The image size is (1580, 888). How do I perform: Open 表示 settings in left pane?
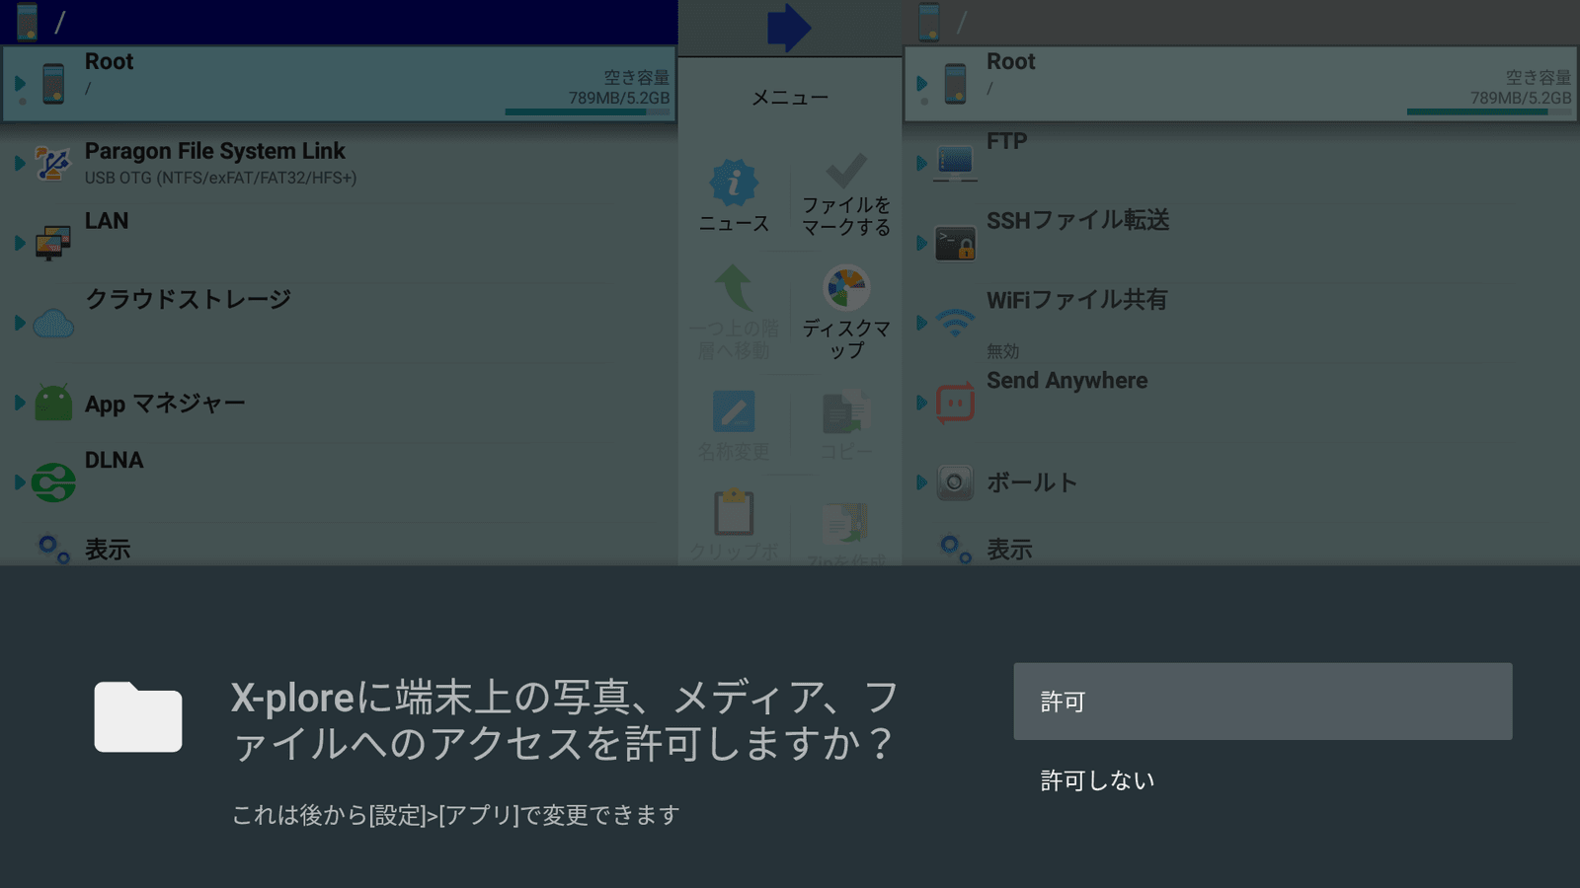tap(107, 550)
